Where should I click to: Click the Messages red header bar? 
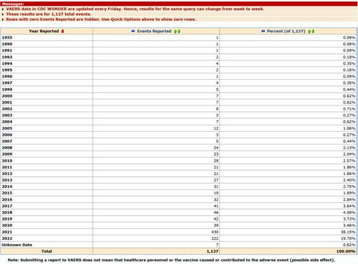coord(179,4)
